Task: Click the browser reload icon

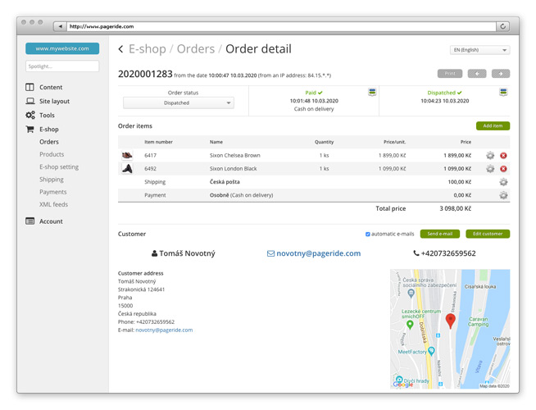Action: click(503, 26)
